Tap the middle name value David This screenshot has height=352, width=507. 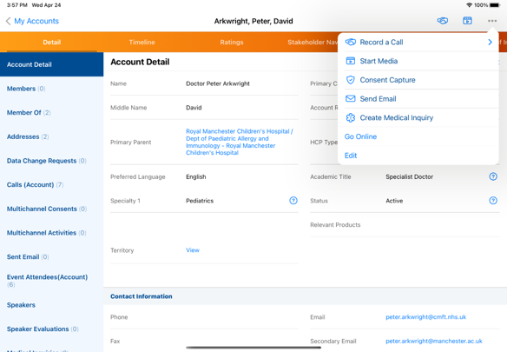click(x=194, y=108)
